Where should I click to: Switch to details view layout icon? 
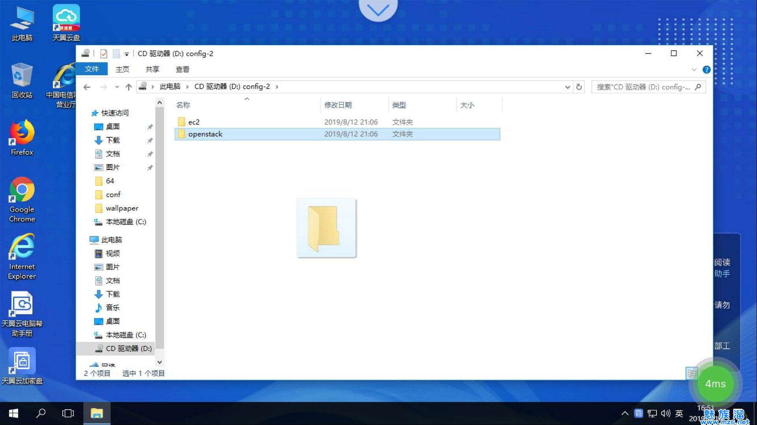pos(692,373)
